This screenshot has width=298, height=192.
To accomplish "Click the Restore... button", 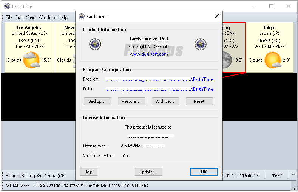I will (131, 101).
